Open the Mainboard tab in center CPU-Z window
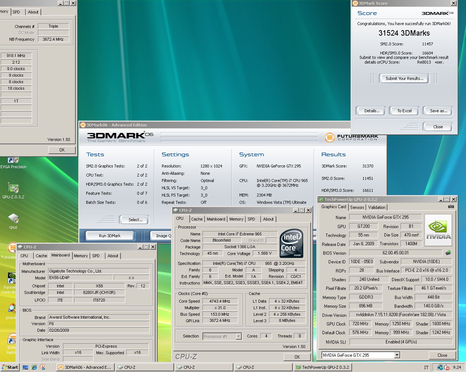Screen dimensions: 466x372 tap(216, 219)
